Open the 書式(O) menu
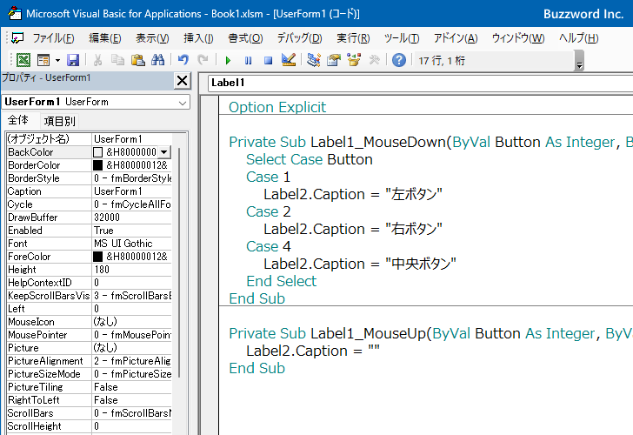633x435 pixels. (x=245, y=38)
